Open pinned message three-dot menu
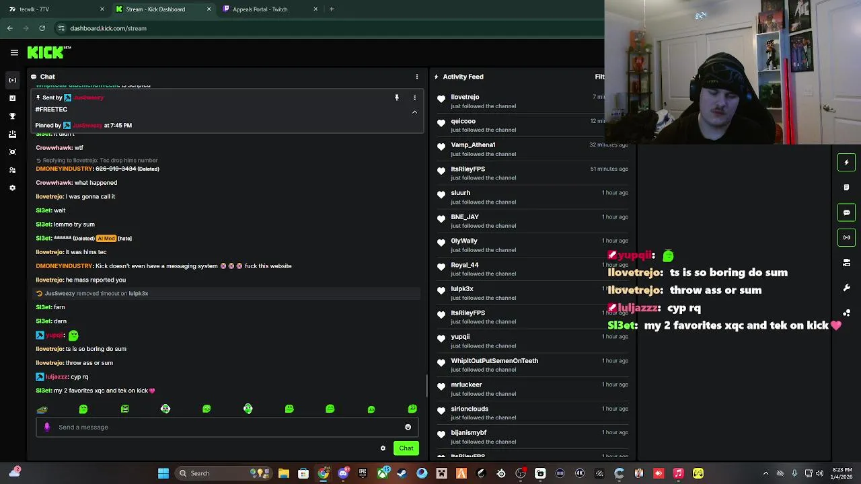This screenshot has width=861, height=484. pos(414,98)
